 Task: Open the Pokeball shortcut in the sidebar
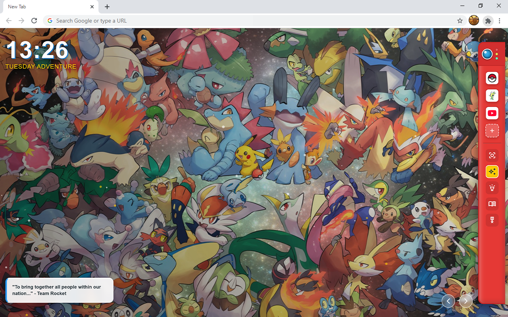[492, 78]
